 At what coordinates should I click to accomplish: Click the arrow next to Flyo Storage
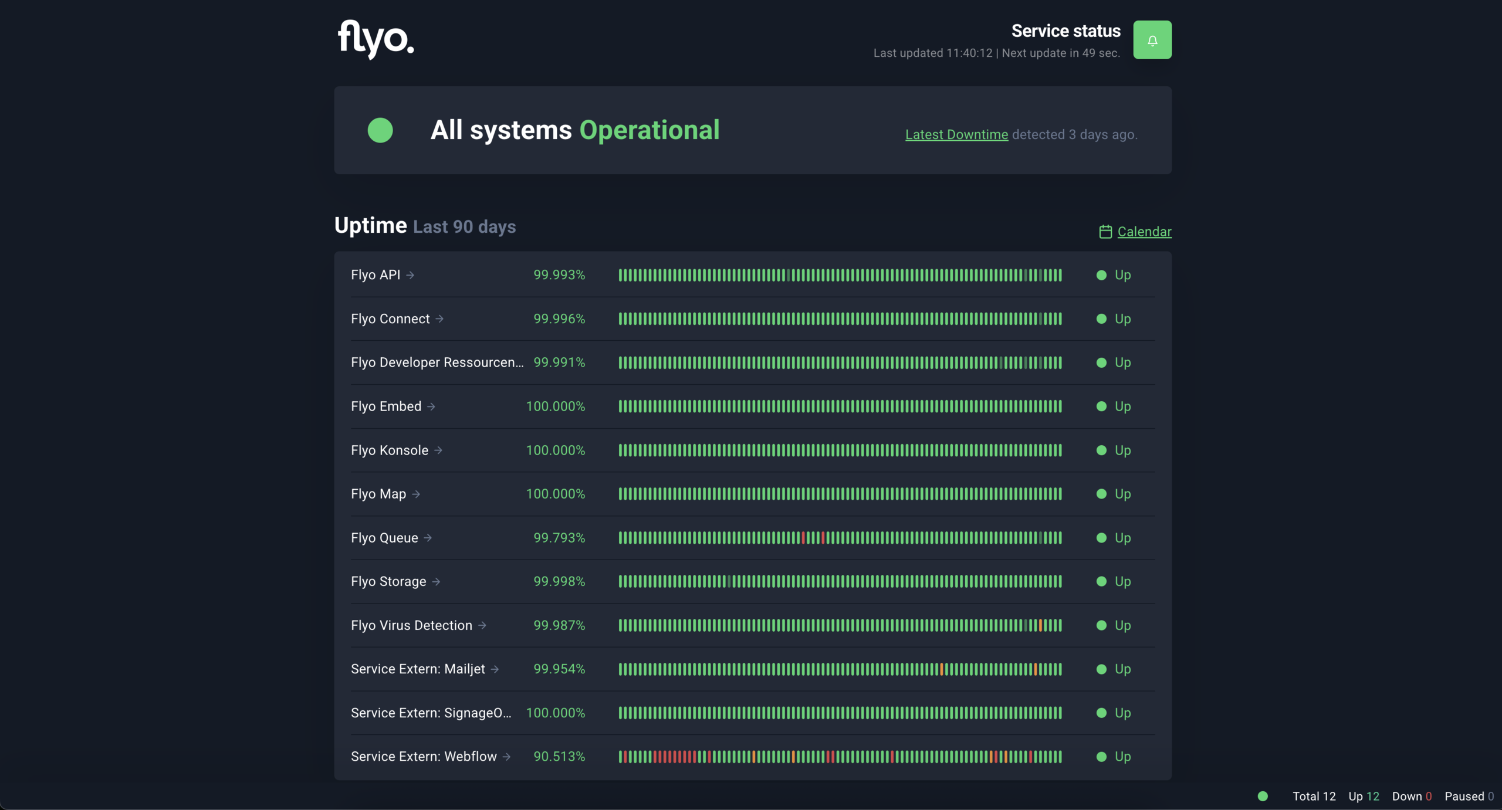coord(436,581)
